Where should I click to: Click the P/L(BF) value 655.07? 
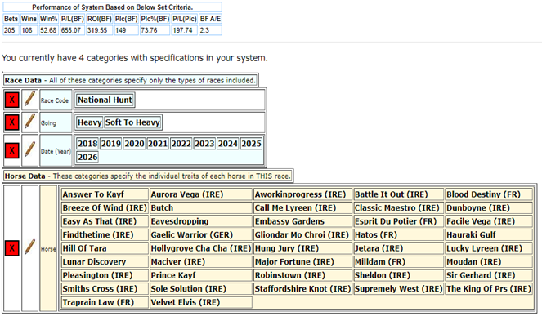click(x=72, y=30)
